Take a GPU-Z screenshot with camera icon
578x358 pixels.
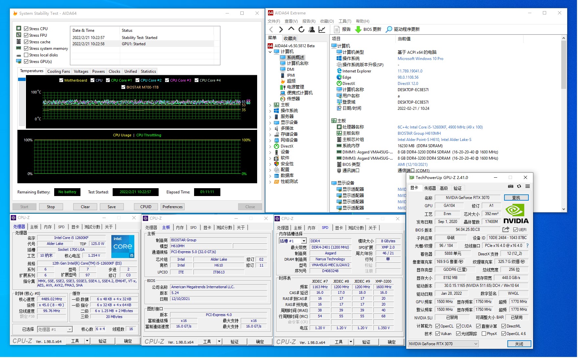click(510, 186)
